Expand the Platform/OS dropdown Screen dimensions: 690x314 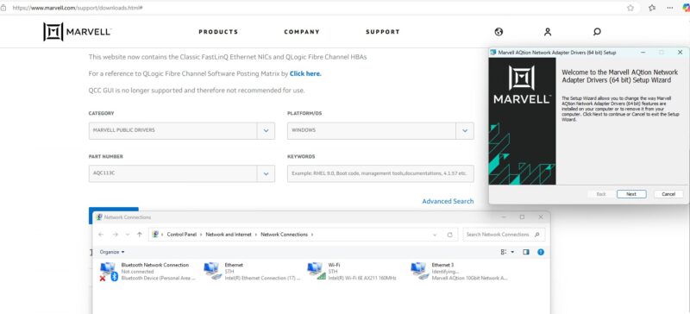pyautogui.click(x=465, y=131)
